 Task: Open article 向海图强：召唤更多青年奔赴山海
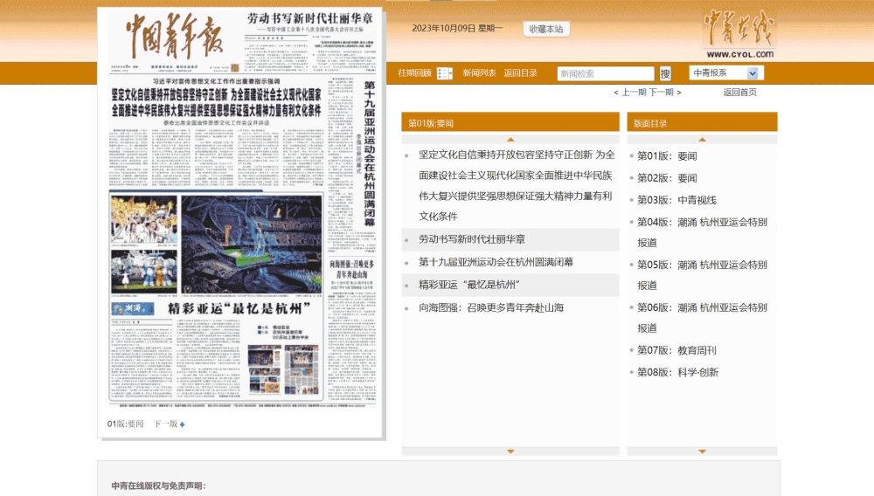pyautogui.click(x=491, y=307)
